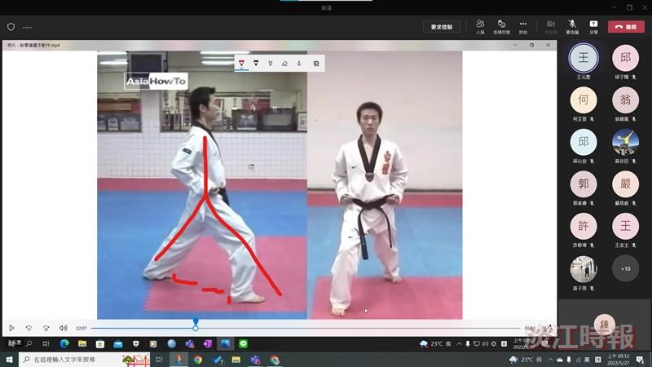Select top participant avatar 邱

pos(625,58)
